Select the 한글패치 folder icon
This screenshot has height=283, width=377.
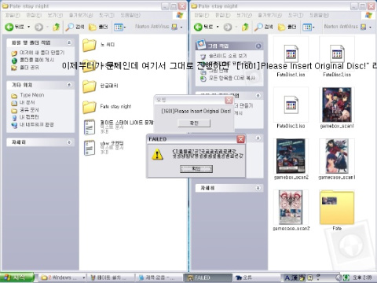coord(90,86)
